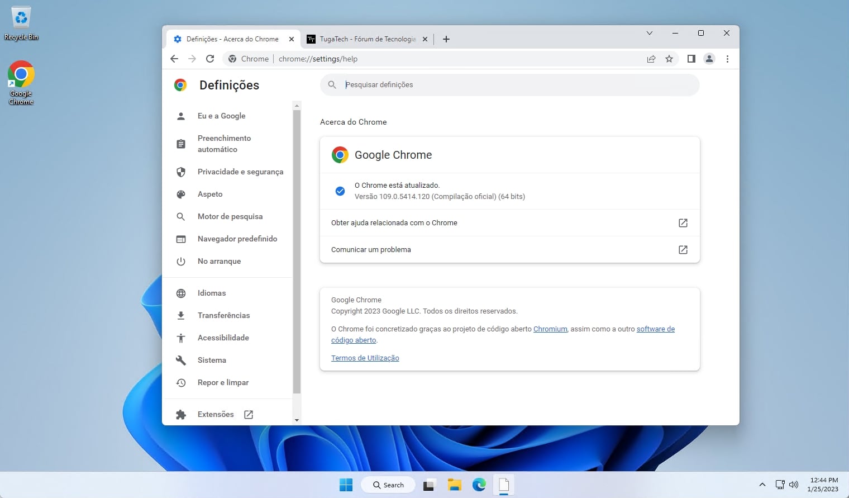Open the tab search chevron

click(x=650, y=33)
